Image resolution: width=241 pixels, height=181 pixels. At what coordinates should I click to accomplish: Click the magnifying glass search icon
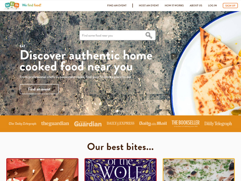point(149,35)
